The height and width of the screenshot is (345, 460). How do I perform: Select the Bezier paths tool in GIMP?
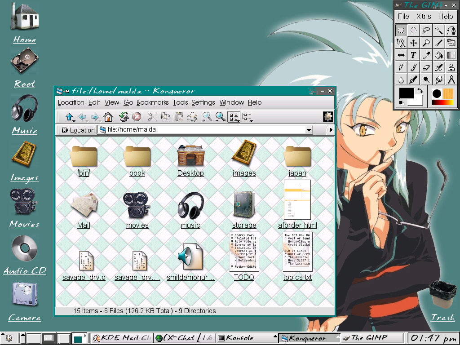(451, 30)
